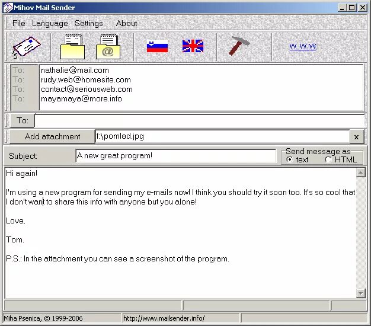Click the message body scrollbar down arrow
This screenshot has height=326, width=371.
[x=360, y=293]
